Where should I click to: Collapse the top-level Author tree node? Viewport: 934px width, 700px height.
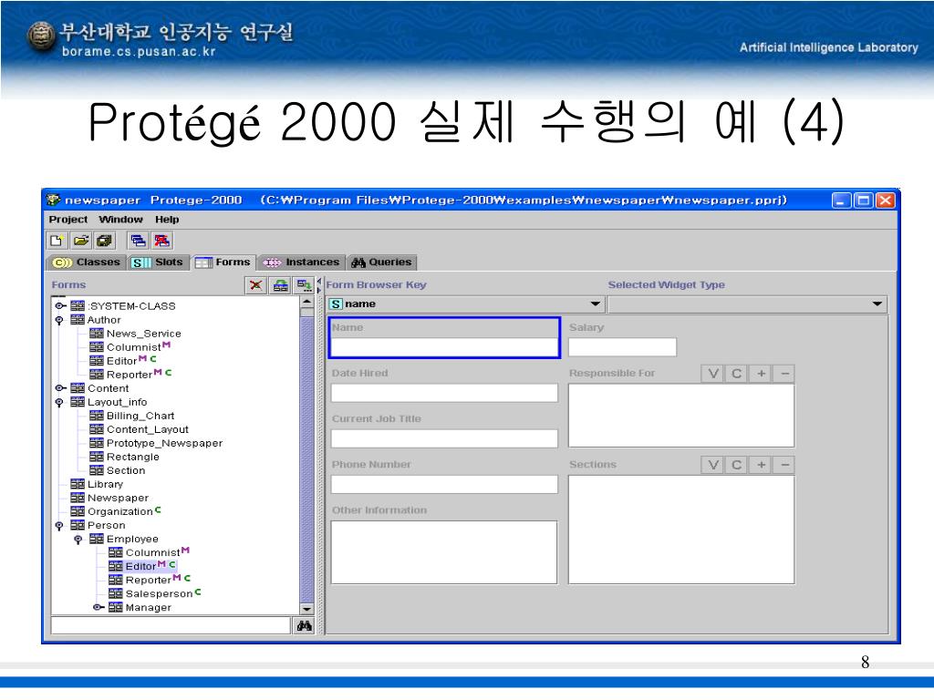coord(59,320)
